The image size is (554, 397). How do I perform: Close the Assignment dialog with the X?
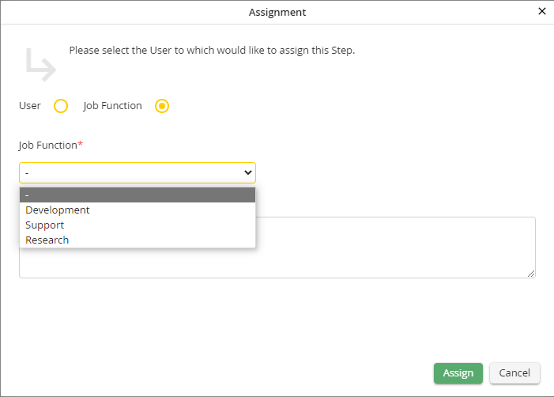pos(541,12)
